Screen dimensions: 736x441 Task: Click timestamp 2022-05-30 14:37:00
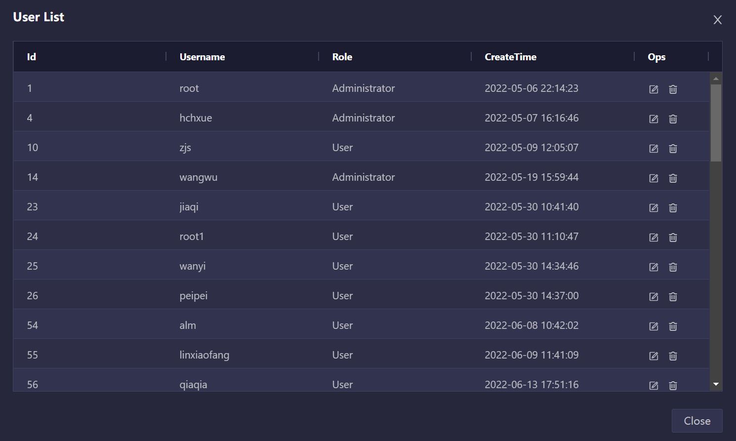tap(532, 296)
